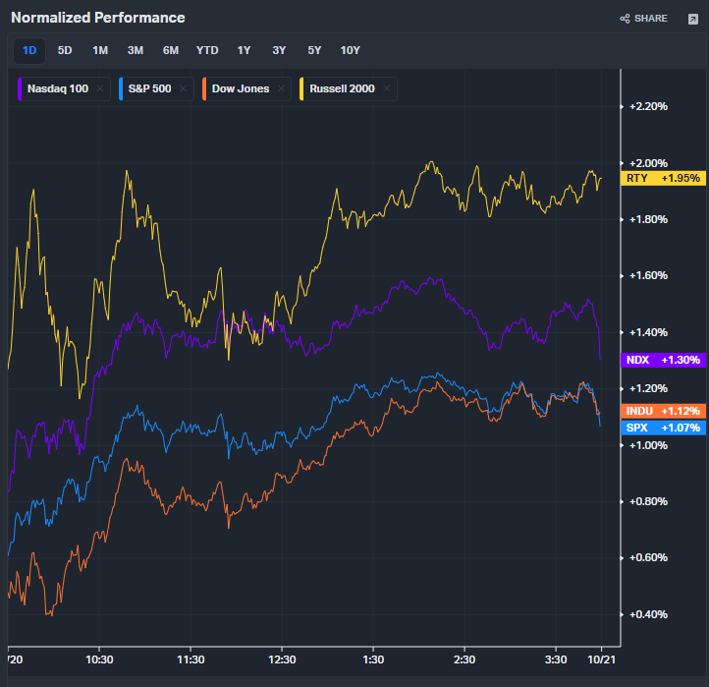
Task: Choose the 6M time range
Action: pos(171,50)
